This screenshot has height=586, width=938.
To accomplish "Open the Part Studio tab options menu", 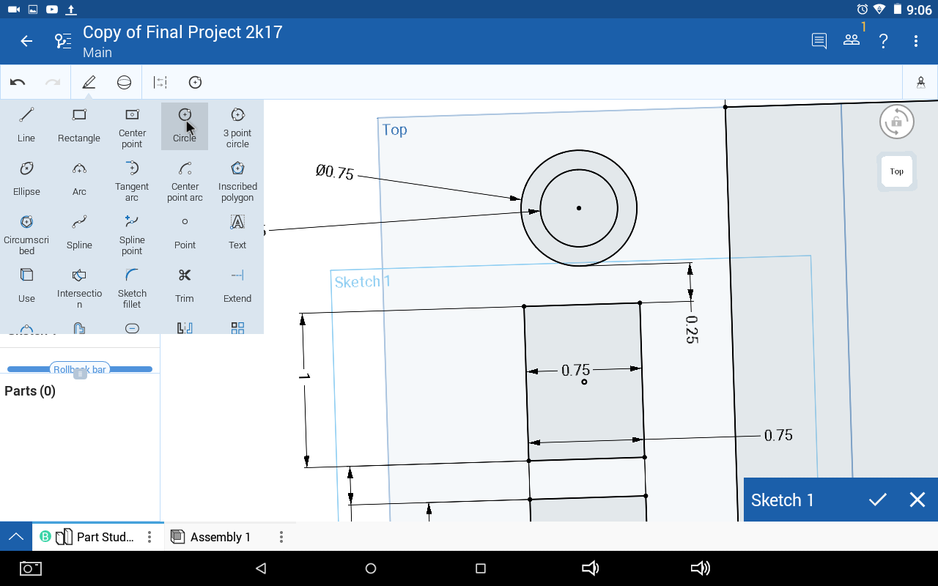I will coord(149,536).
